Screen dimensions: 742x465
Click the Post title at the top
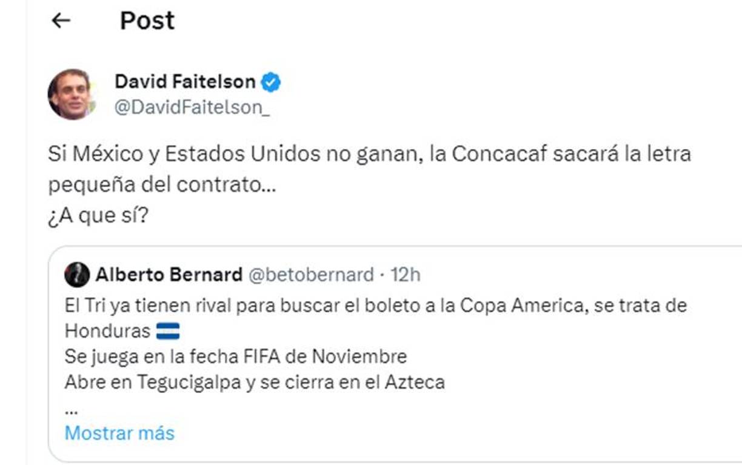147,20
